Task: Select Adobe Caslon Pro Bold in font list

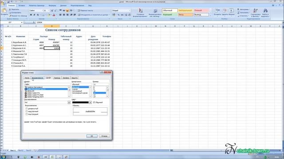Action: click(35, 95)
